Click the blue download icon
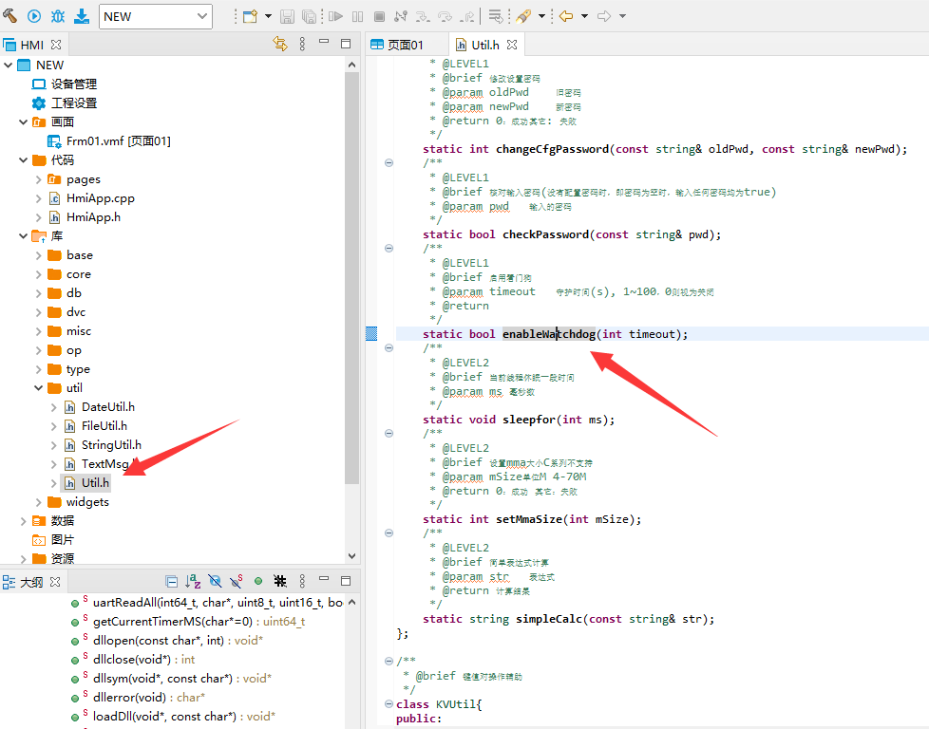This screenshot has height=729, width=929. point(81,16)
